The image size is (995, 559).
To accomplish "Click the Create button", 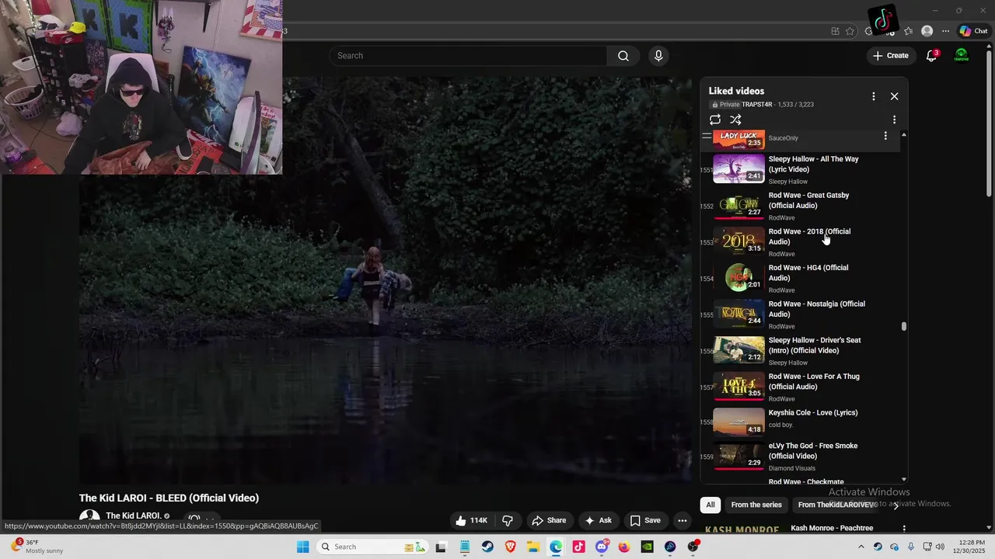I will coord(890,56).
